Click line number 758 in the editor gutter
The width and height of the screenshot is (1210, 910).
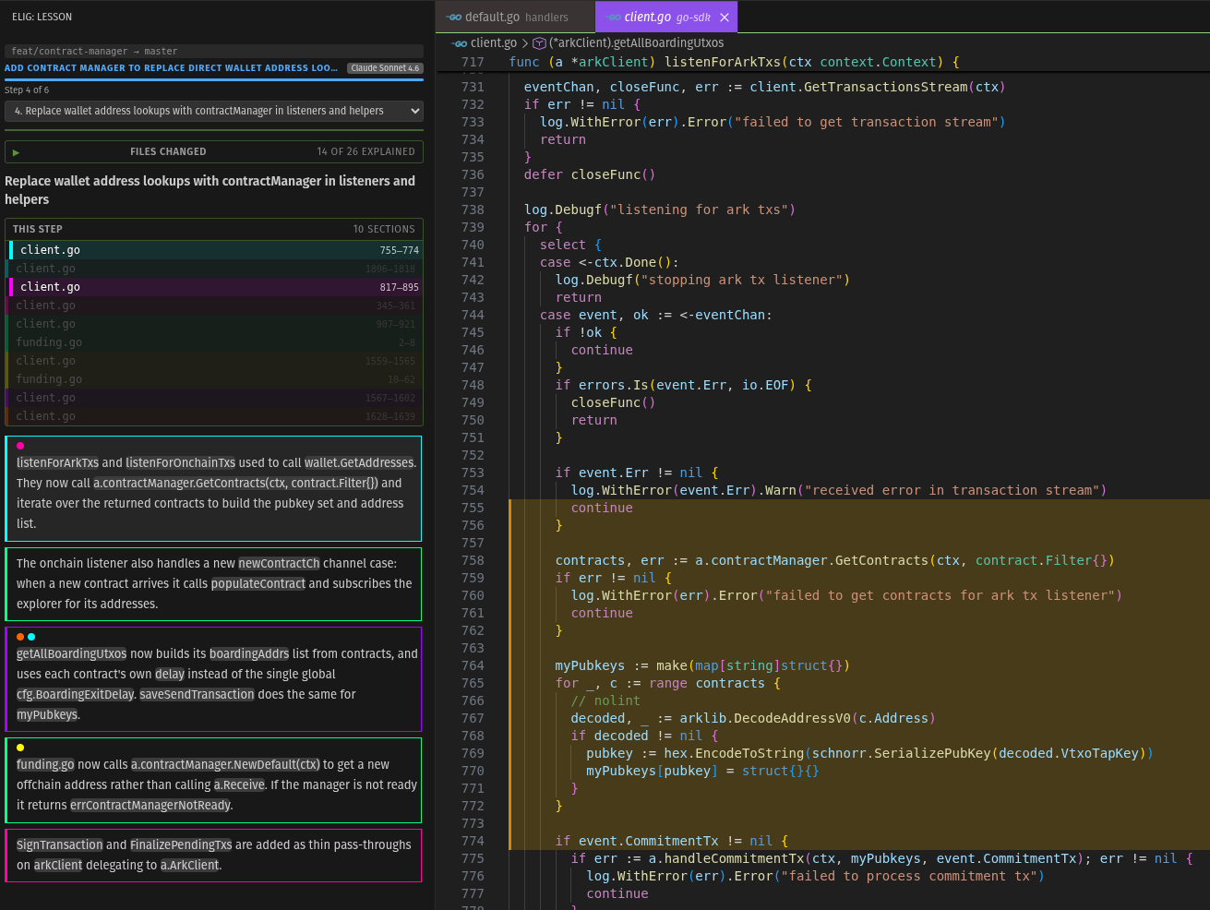click(x=473, y=560)
